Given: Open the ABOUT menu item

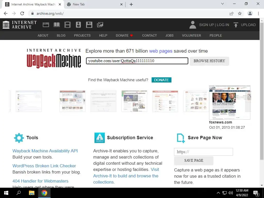Looking at the screenshot, I should pyautogui.click(x=43, y=36).
